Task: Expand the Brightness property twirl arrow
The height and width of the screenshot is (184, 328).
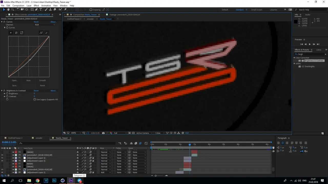Action: (5, 94)
